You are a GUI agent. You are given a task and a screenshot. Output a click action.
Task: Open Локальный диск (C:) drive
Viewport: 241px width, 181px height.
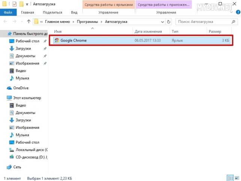coord(31,150)
